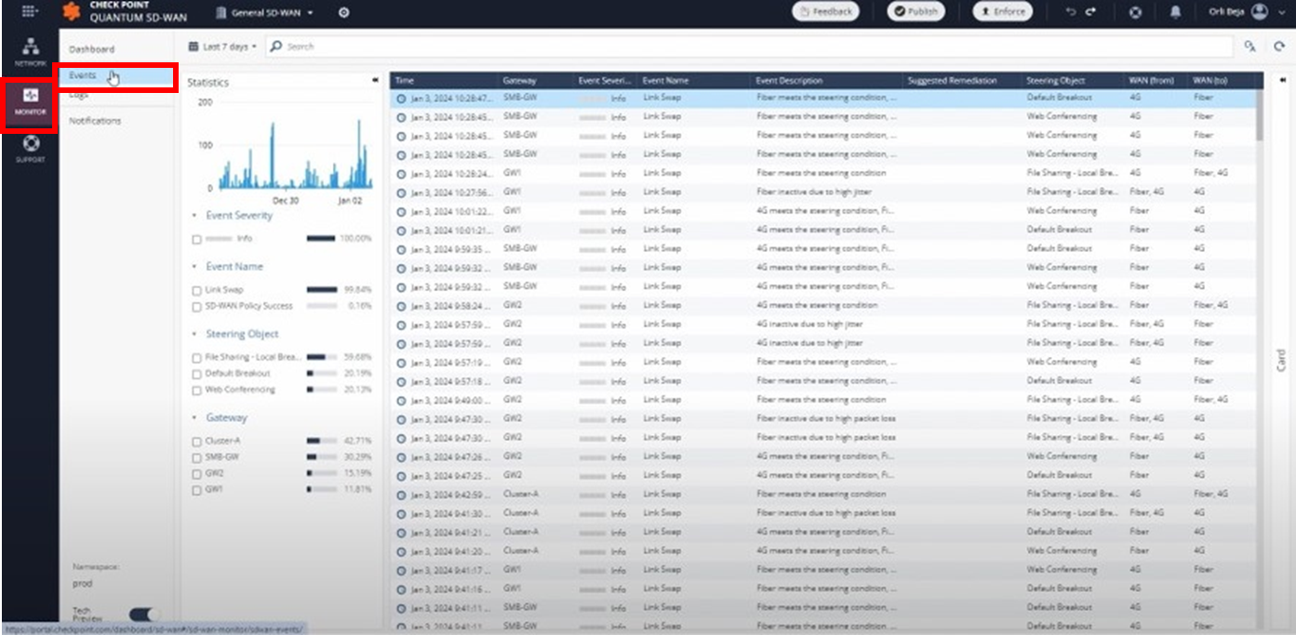Open the Network section in the sidebar
The image size is (1296, 635).
30,51
